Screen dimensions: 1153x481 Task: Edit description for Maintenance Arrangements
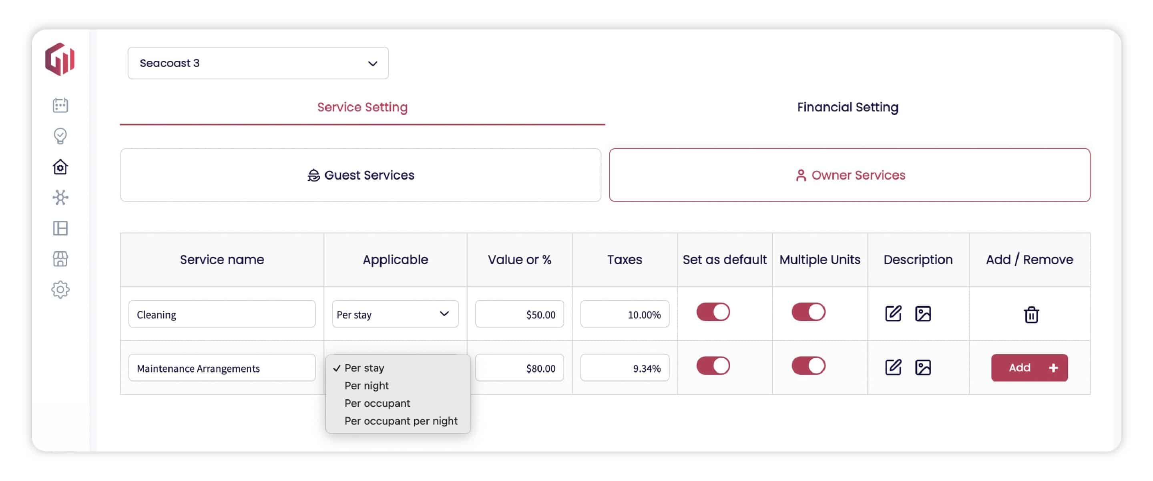(x=893, y=367)
